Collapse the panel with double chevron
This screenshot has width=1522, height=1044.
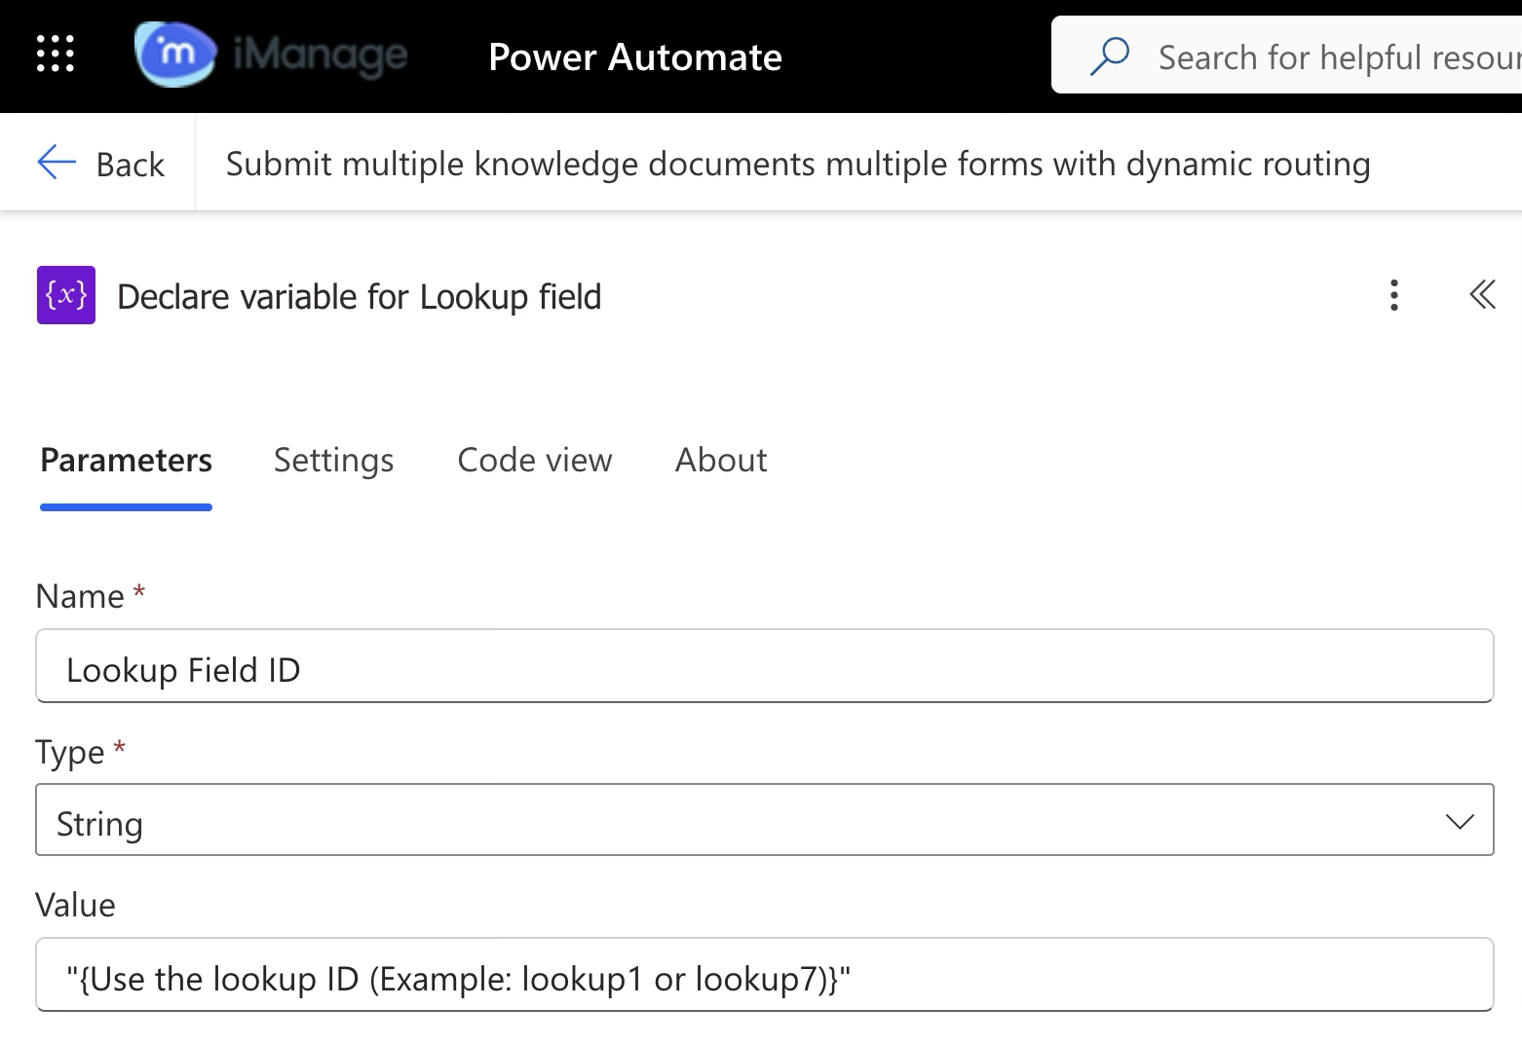(1482, 294)
